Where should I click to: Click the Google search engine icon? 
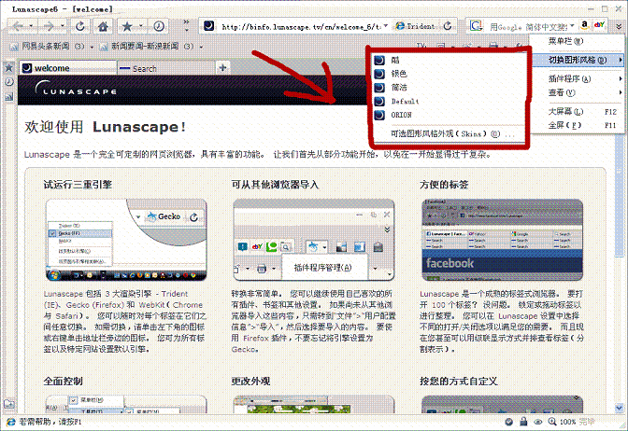[x=476, y=26]
